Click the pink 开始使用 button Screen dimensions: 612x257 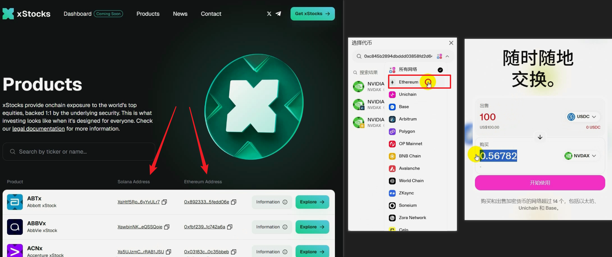[540, 183]
